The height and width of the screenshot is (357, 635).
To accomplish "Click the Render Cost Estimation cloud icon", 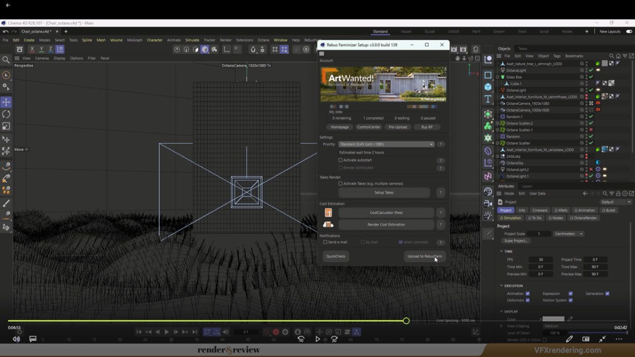I will point(328,224).
